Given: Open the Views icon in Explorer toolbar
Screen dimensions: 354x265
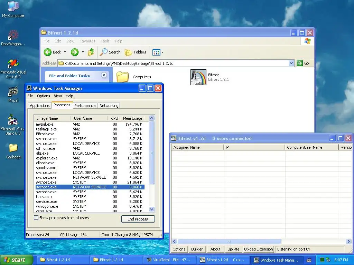Looking at the screenshot, I should 156,52.
